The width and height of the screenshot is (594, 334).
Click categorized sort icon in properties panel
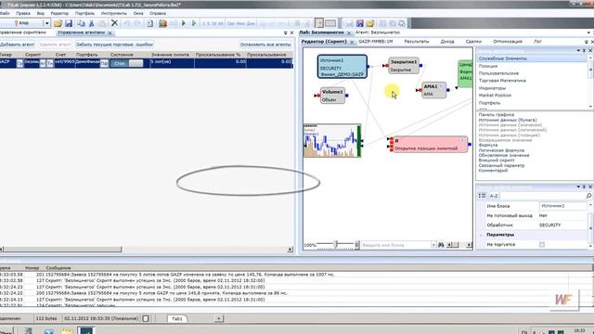point(482,196)
